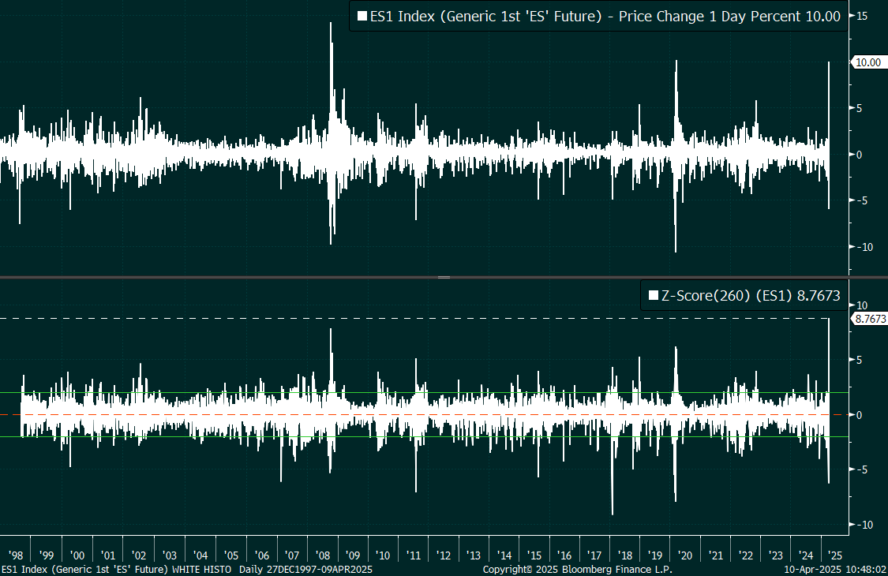Screen dimensions: 888x576
Task: Click the '23 year label on x-axis
Action: (x=775, y=555)
